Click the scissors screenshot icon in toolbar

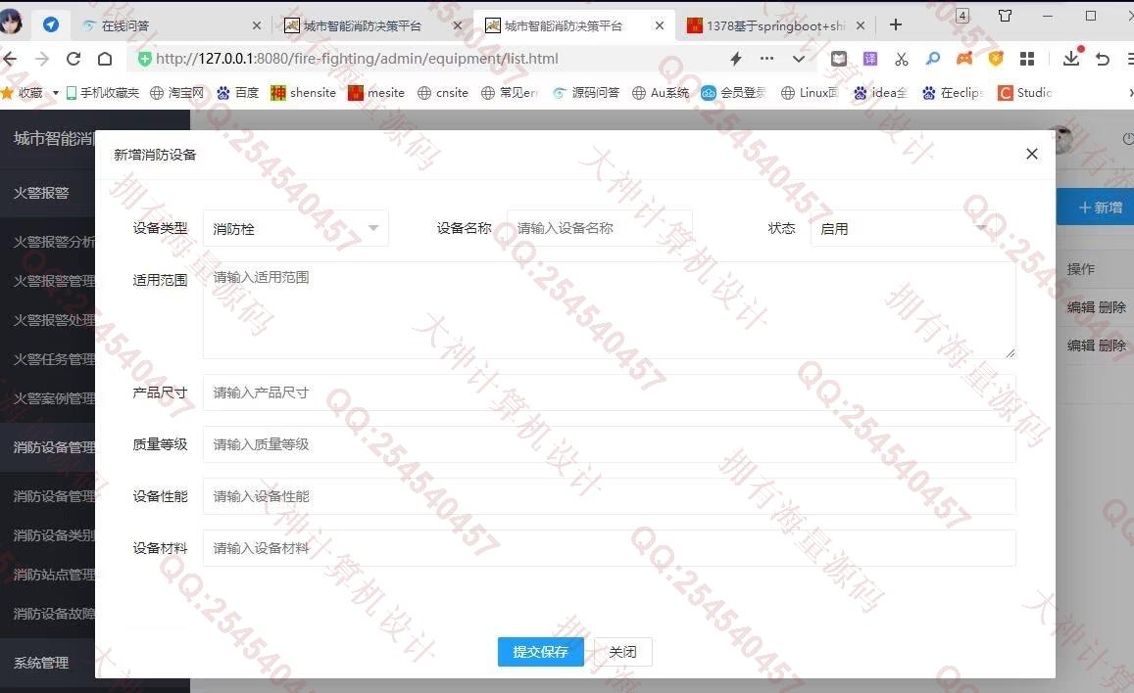[x=901, y=59]
